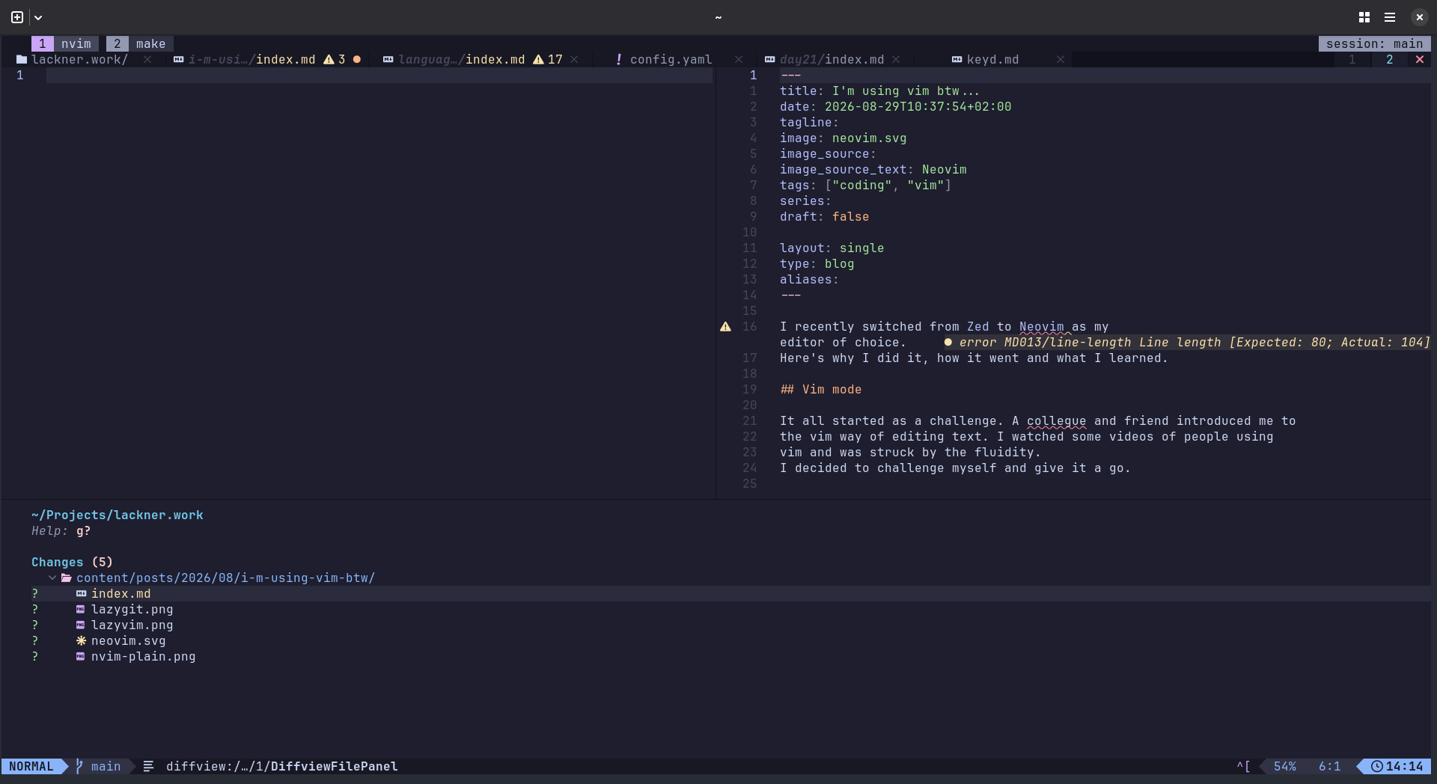Click markdown icon on languag index.md tab

tap(388, 59)
